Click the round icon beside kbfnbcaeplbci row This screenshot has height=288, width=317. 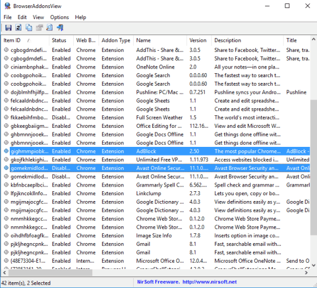pos(6,185)
